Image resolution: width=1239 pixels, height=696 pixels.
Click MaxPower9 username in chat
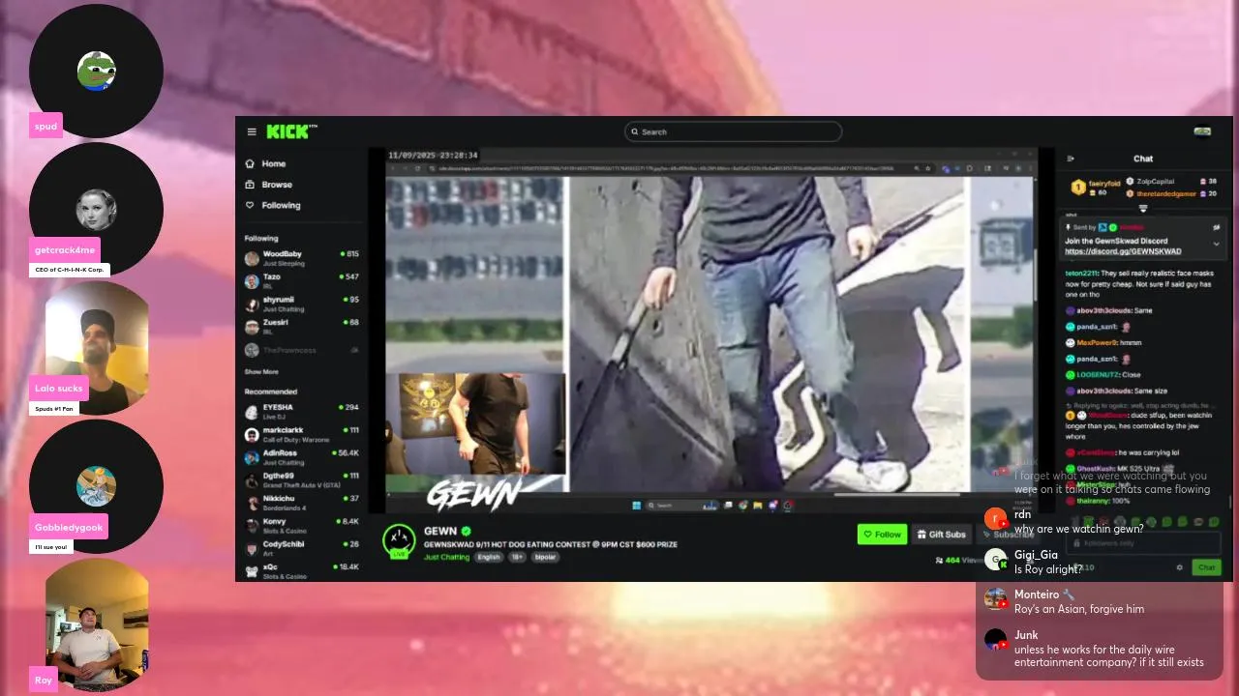1097,342
